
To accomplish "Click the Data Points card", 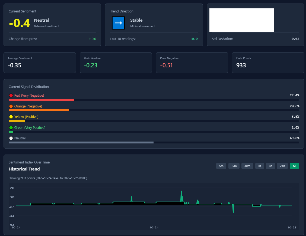I will (268, 63).
